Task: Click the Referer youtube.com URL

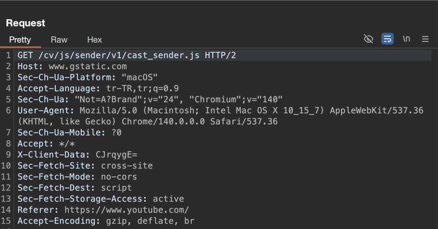Action: click(x=126, y=210)
